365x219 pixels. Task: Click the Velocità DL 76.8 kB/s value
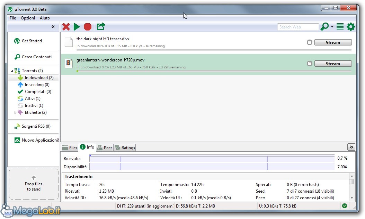124,197
